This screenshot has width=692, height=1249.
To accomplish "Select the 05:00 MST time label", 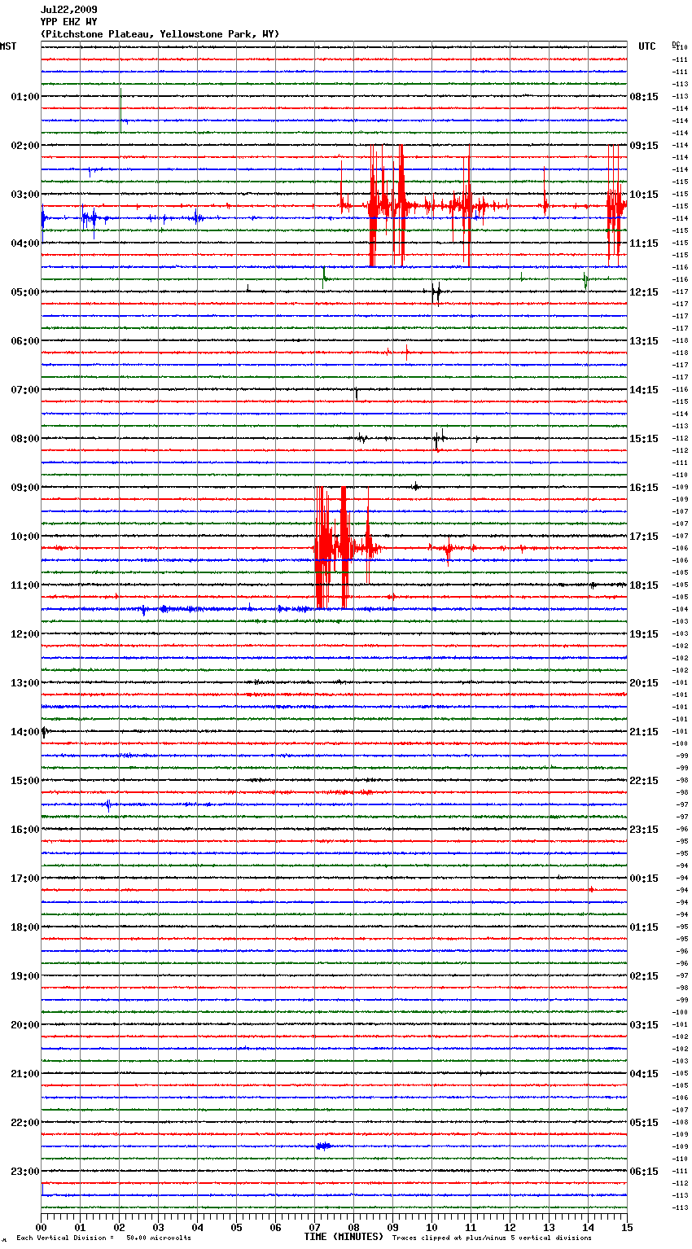I will coord(25,292).
